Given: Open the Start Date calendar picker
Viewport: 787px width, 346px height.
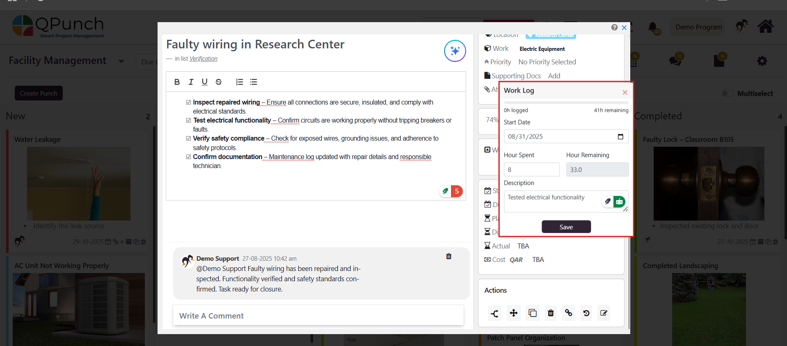Looking at the screenshot, I should pyautogui.click(x=620, y=137).
